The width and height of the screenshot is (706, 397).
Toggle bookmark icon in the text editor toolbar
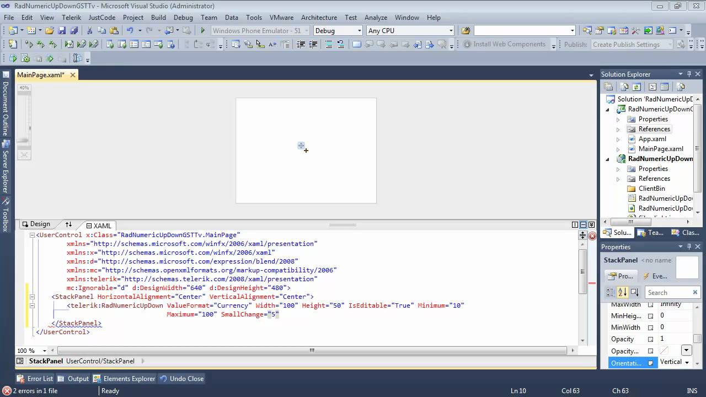[356, 45]
